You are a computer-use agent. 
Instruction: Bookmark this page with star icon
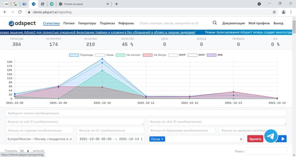tap(274, 12)
